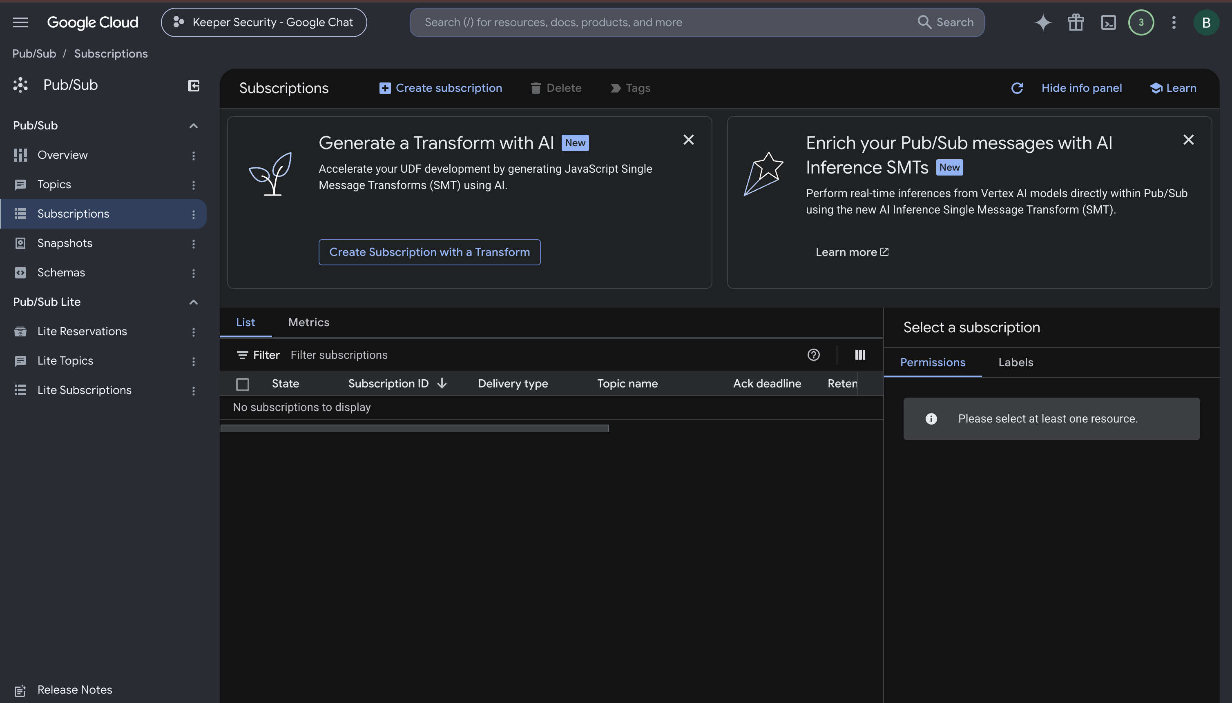Open column display options icon
Image resolution: width=1232 pixels, height=703 pixels.
click(x=860, y=355)
